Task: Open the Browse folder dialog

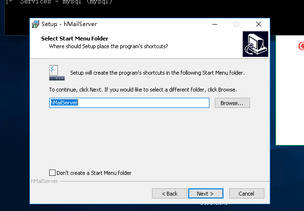Action: [x=232, y=103]
